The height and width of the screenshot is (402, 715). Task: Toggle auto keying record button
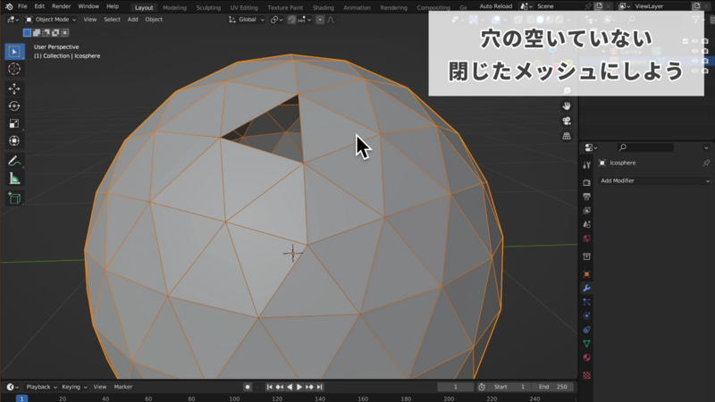pyautogui.click(x=248, y=387)
